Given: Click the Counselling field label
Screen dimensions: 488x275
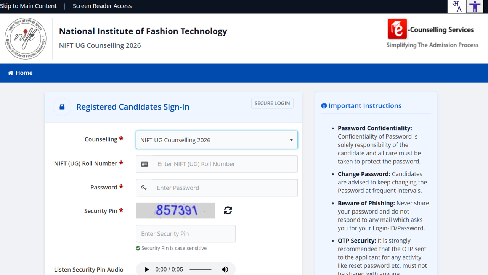Looking at the screenshot, I should tap(101, 139).
